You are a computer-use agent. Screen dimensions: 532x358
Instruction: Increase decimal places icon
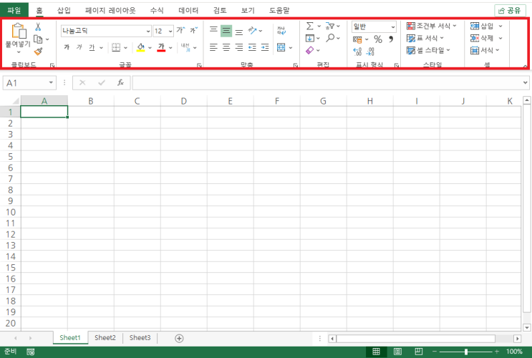click(357, 52)
